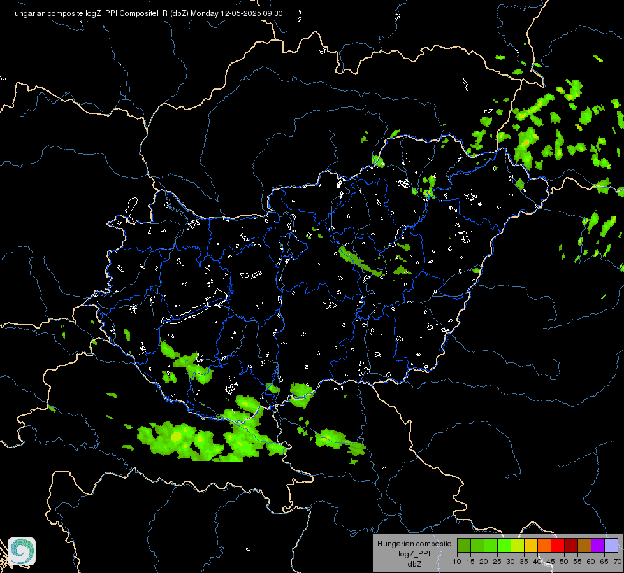Click the '25' tick label on the legend scale

(497, 562)
